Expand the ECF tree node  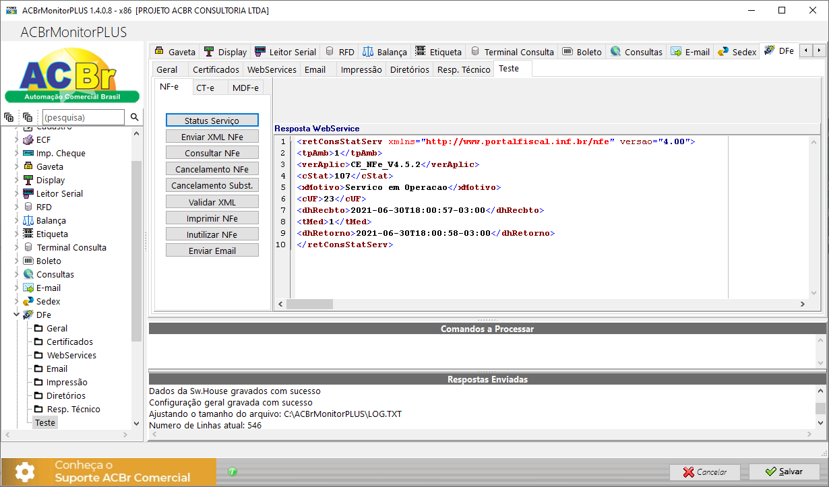click(x=16, y=139)
